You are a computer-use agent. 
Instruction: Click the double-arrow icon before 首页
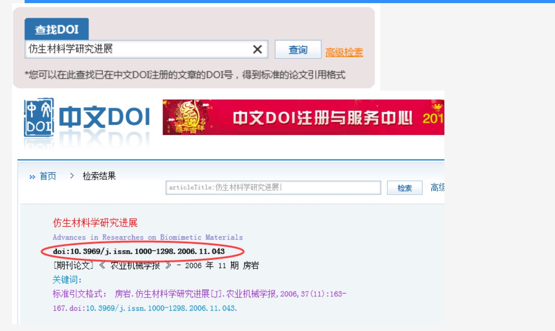[x=32, y=177]
